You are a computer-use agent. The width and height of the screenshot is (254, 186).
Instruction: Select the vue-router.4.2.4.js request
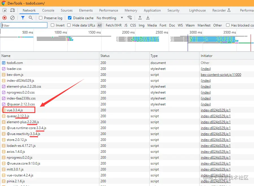pyautogui.click(x=20, y=175)
